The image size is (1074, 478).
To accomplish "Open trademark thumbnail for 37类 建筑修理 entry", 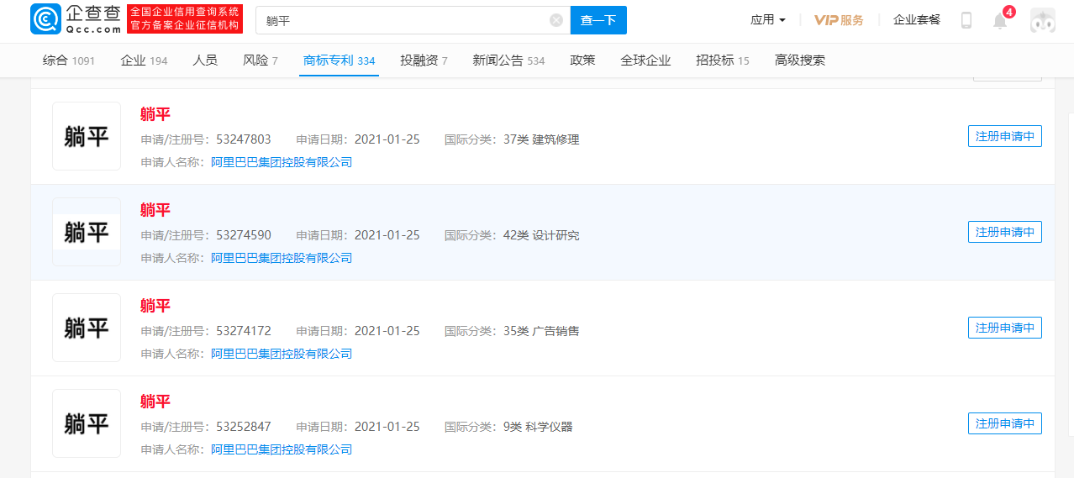I will click(87, 136).
